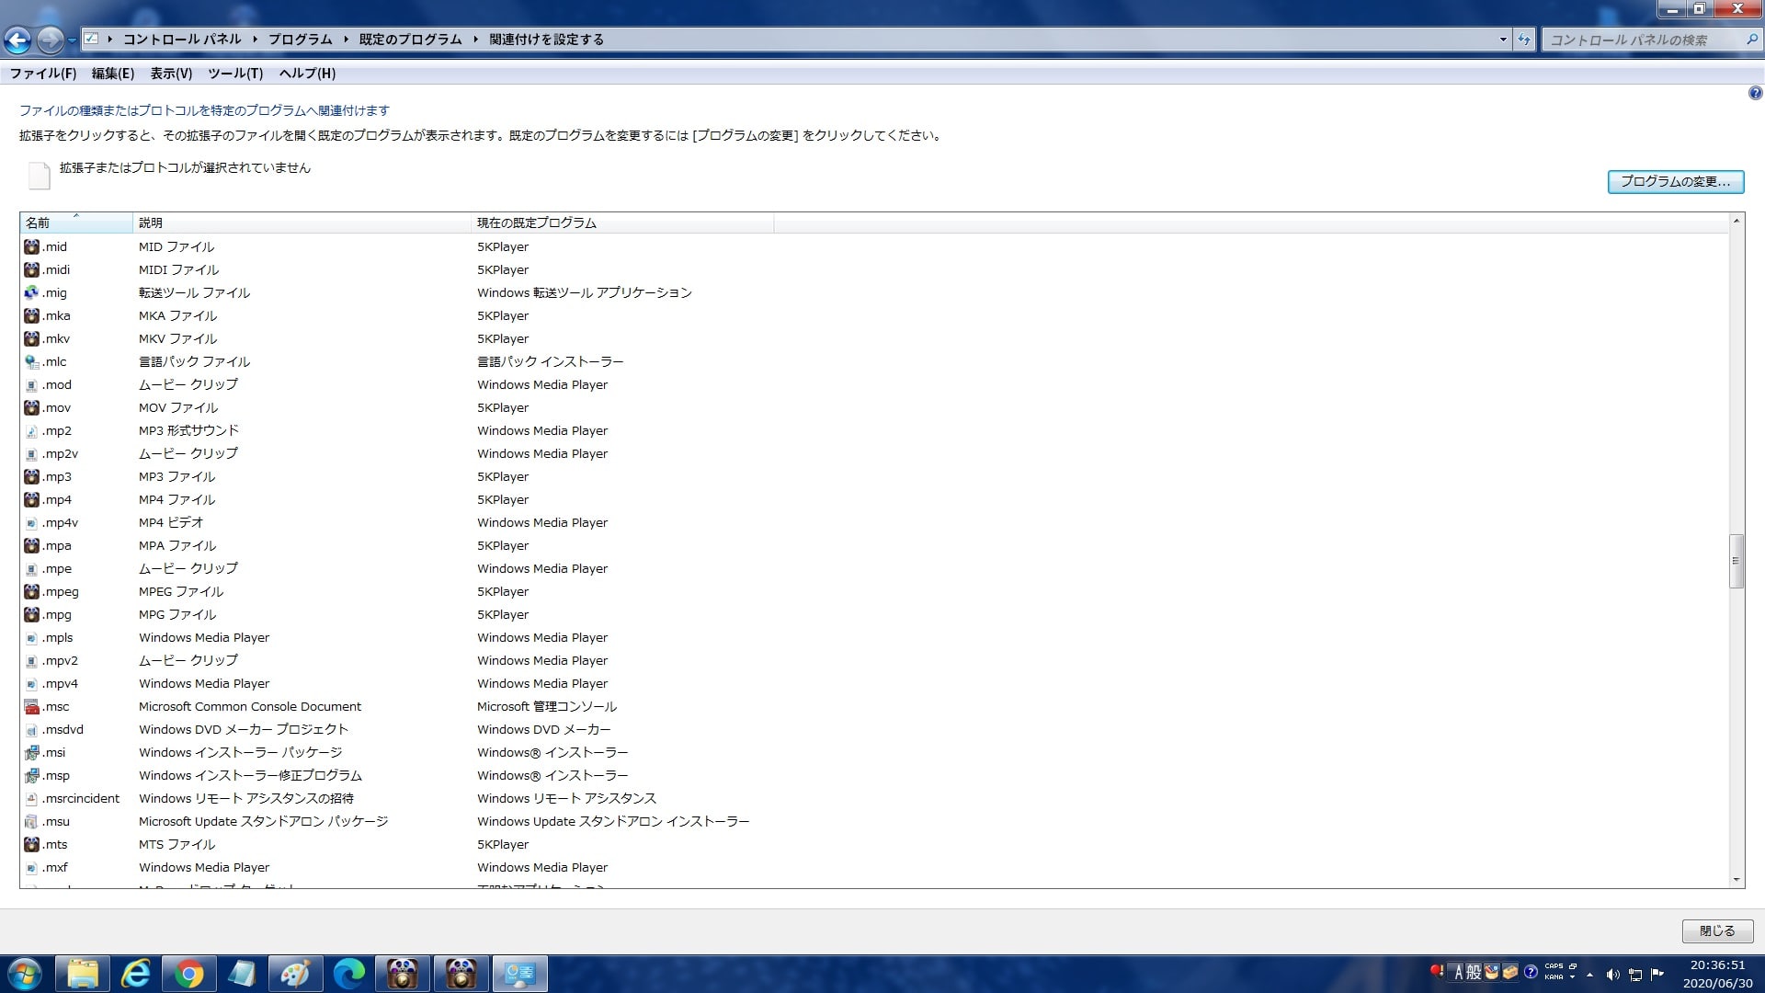Click the control panel search field
This screenshot has width=1765, height=993.
[x=1650, y=40]
